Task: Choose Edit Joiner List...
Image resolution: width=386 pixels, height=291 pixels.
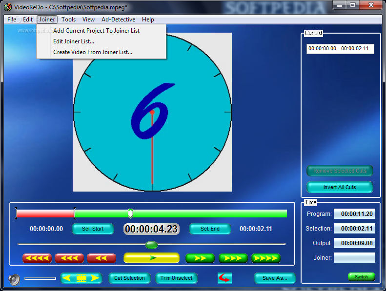Action: 101,41
